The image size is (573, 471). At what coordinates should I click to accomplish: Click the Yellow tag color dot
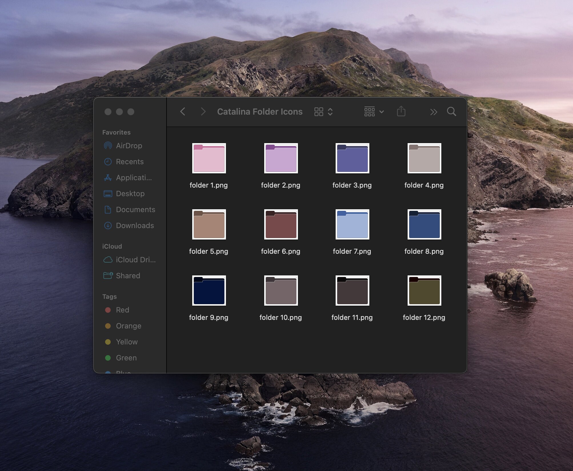pyautogui.click(x=108, y=342)
